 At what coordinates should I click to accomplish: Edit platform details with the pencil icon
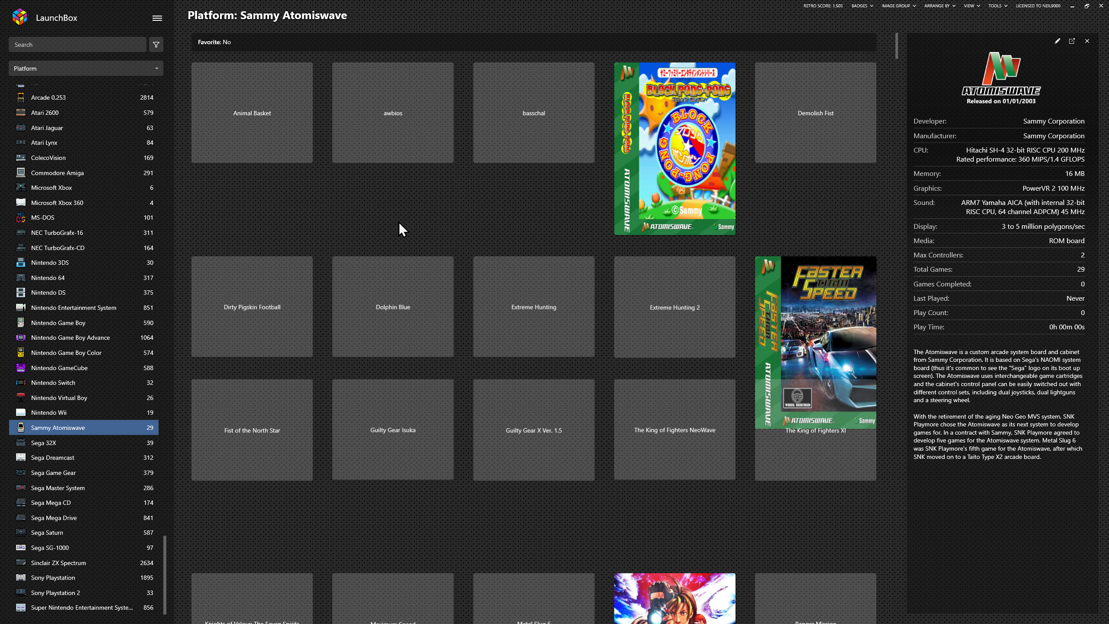(x=1057, y=41)
